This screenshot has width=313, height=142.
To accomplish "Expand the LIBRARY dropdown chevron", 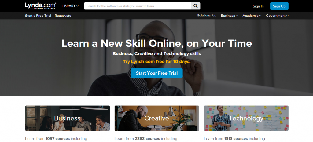I will (x=77, y=6).
